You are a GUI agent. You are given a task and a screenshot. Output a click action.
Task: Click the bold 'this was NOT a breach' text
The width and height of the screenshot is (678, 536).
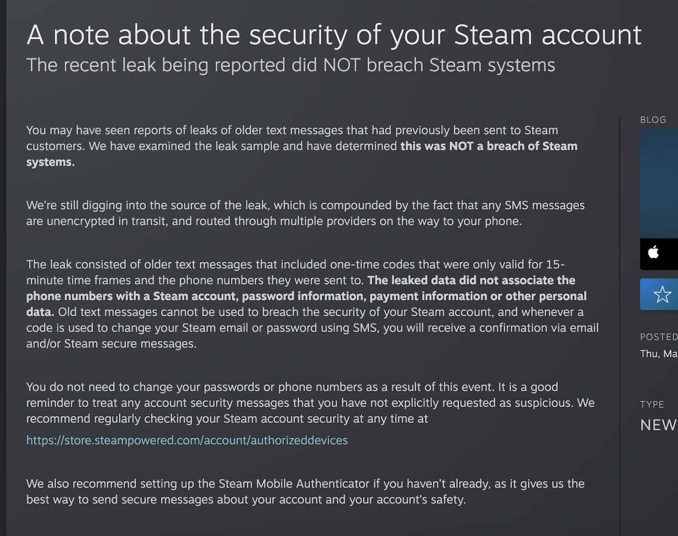pos(302,154)
